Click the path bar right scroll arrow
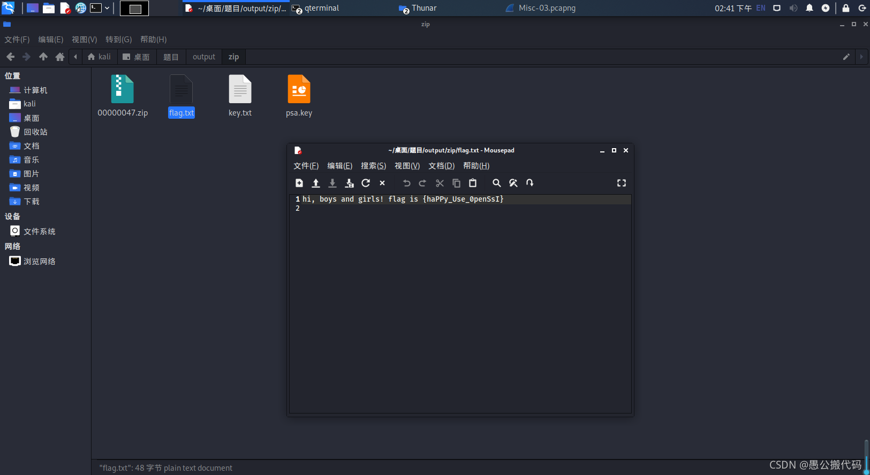Screen dimensions: 870x475 (x=861, y=57)
